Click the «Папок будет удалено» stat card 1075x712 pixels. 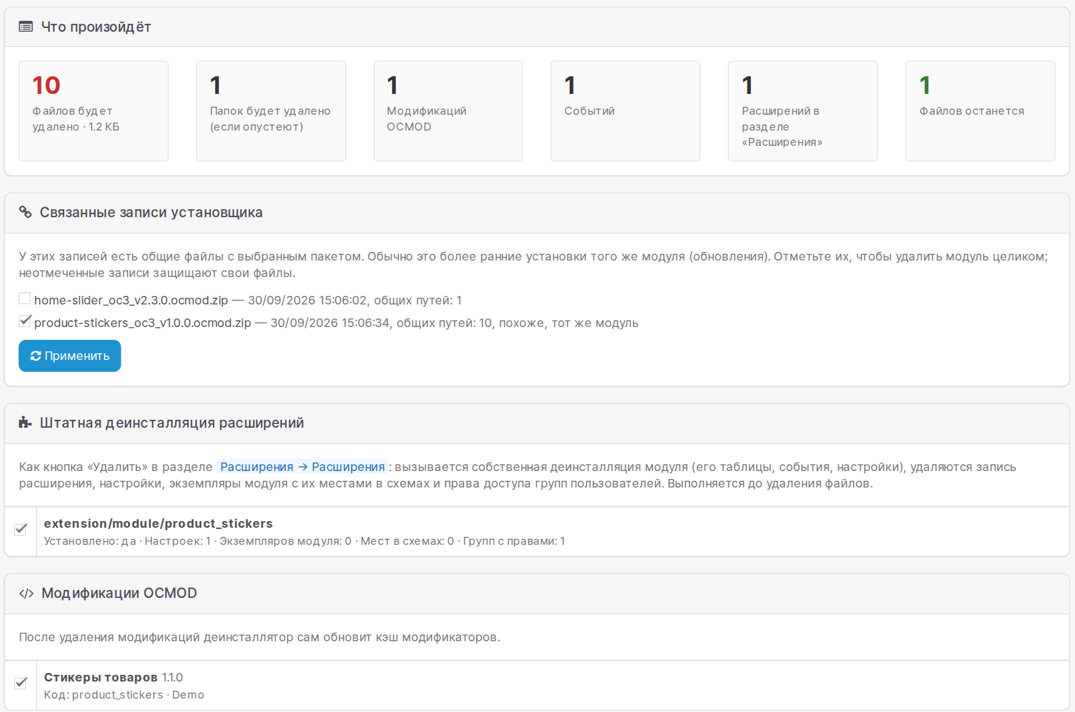[271, 111]
